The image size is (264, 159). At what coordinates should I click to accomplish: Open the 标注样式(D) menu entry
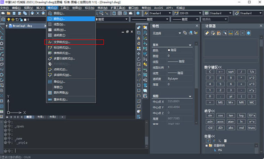click(x=71, y=48)
